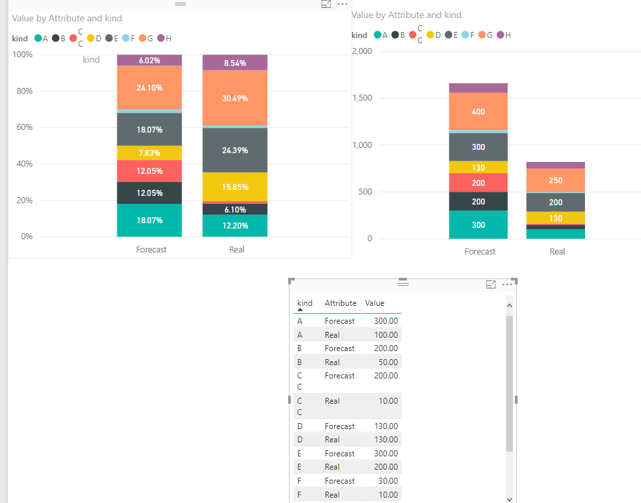Viewport: 641px width, 503px height.
Task: Select table cell 300.00 for A Forecast
Action: pos(386,321)
